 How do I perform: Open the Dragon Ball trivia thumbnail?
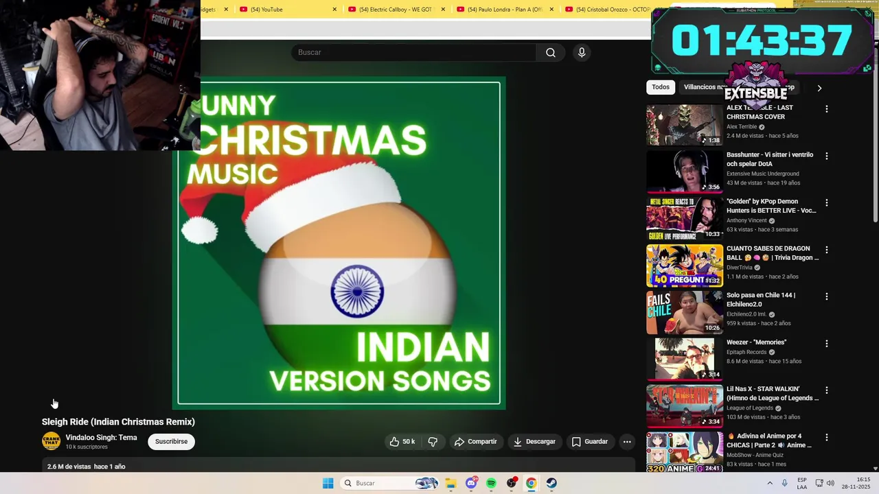[685, 266]
